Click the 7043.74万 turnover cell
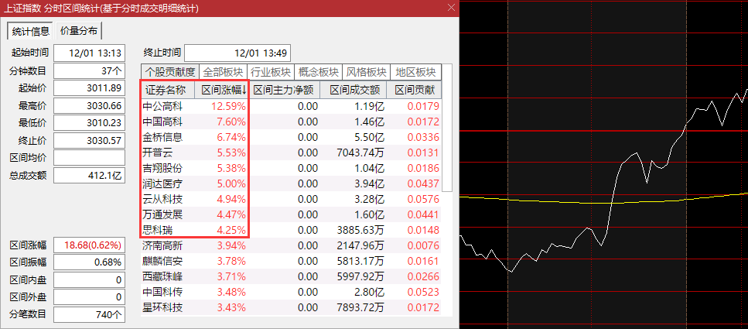Screen dimensions: 748x329 click(360, 153)
